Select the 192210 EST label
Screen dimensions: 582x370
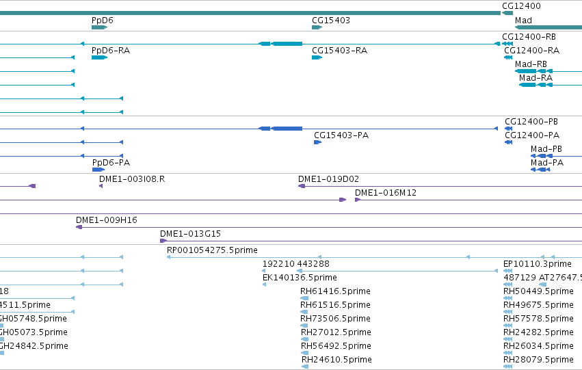point(278,264)
